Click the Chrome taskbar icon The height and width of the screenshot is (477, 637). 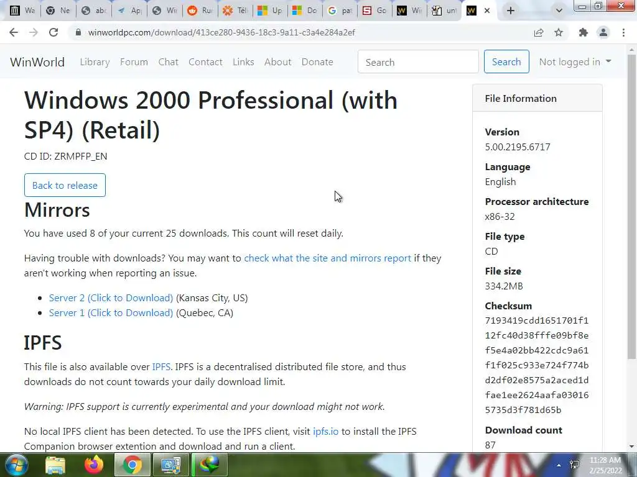pos(132,465)
